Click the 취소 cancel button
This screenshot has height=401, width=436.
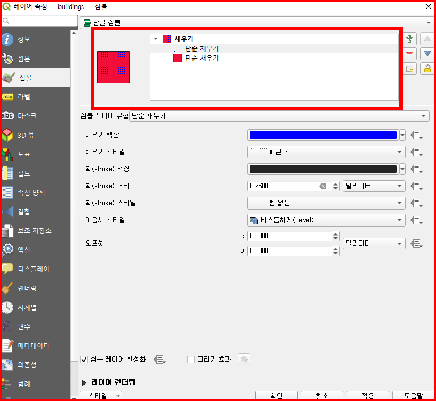point(322,396)
